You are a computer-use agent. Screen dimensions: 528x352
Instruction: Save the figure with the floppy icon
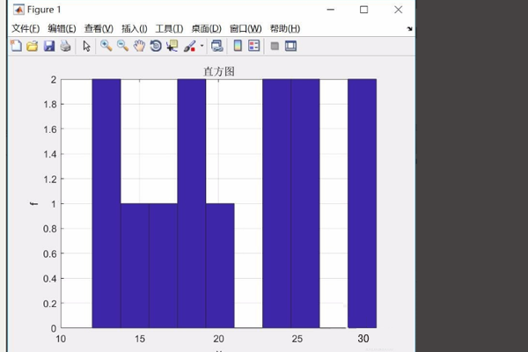[48, 46]
